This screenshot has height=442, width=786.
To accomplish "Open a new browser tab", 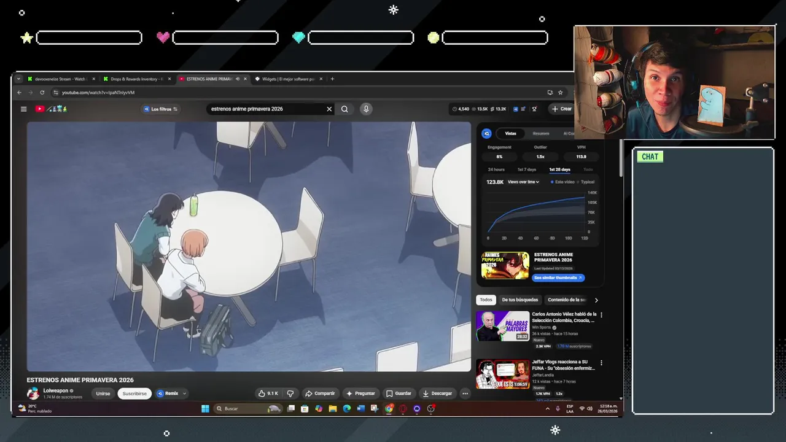I will coord(332,79).
